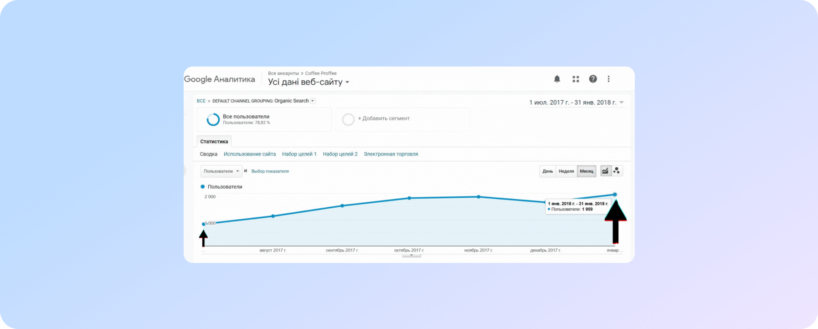Select Использование сайта sub-tab
The width and height of the screenshot is (818, 329).
click(x=250, y=154)
